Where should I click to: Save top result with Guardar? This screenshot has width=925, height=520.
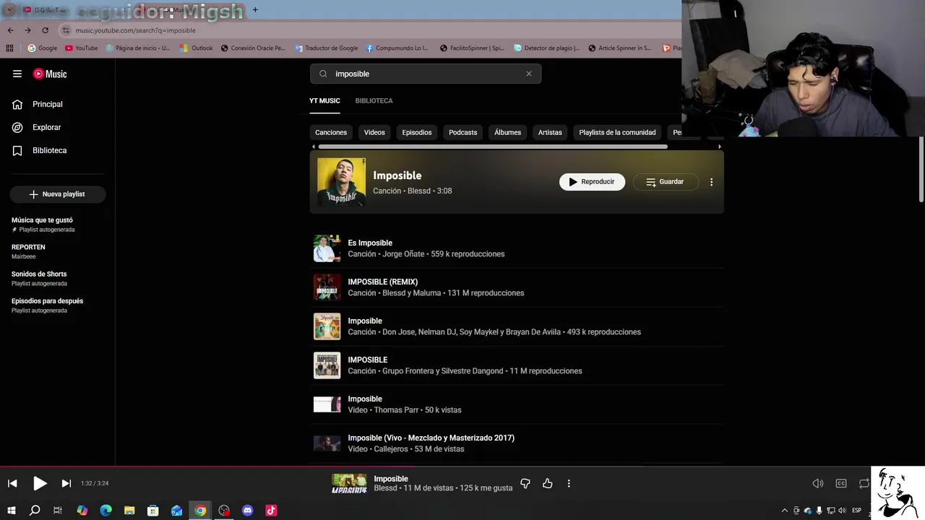tap(665, 182)
